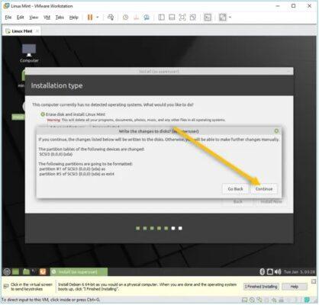This screenshot has height=305, width=319.
Task: Open the Computer desktop icon
Action: click(x=29, y=53)
